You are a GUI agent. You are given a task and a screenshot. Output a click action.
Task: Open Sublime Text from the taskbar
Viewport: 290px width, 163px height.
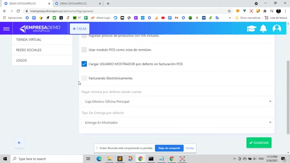tap(120, 159)
